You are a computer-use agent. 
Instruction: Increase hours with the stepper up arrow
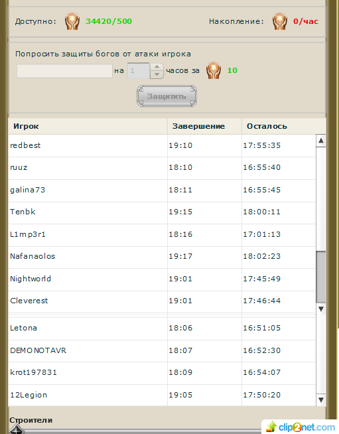pos(157,67)
